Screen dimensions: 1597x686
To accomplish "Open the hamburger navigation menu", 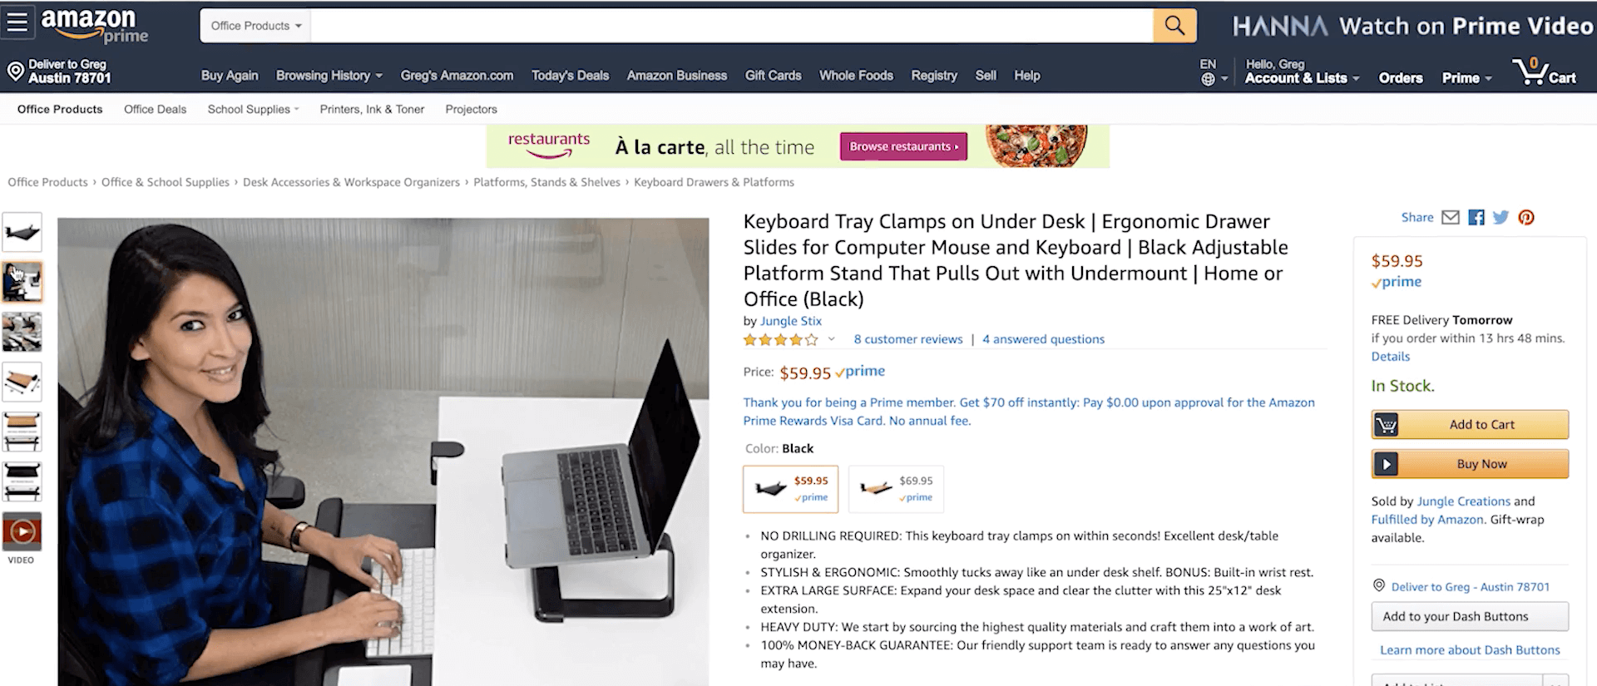I will tap(17, 22).
